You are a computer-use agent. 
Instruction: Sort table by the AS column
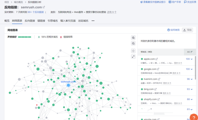pos(190,52)
